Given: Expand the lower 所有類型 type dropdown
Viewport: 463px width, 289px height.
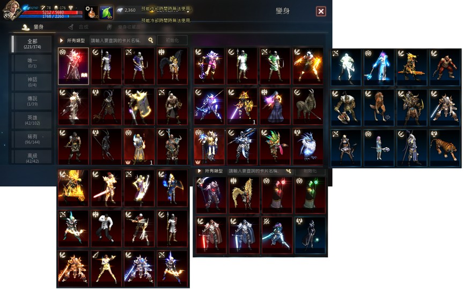Looking at the screenshot, I should click(210, 171).
